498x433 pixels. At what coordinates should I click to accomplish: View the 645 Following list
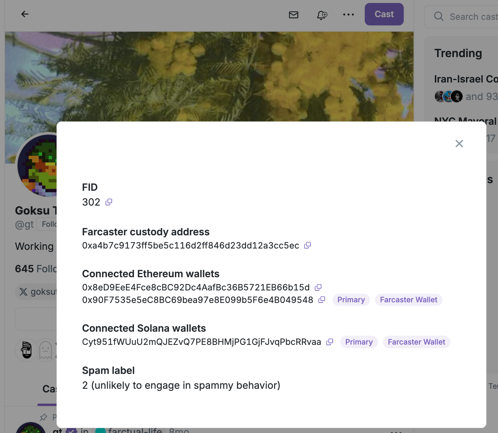click(x=36, y=269)
